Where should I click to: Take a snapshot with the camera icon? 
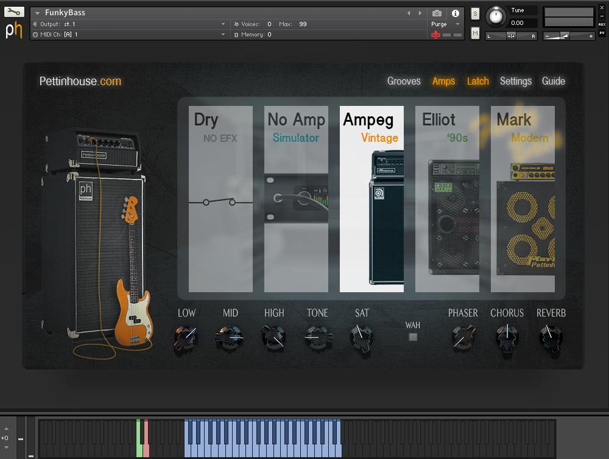(437, 13)
